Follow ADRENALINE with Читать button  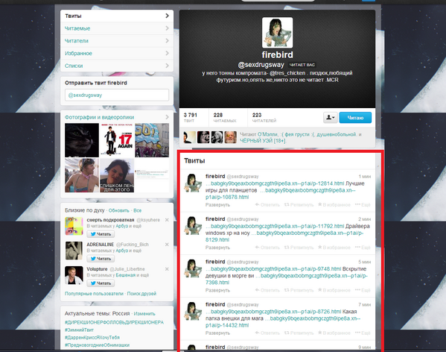[x=101, y=259]
